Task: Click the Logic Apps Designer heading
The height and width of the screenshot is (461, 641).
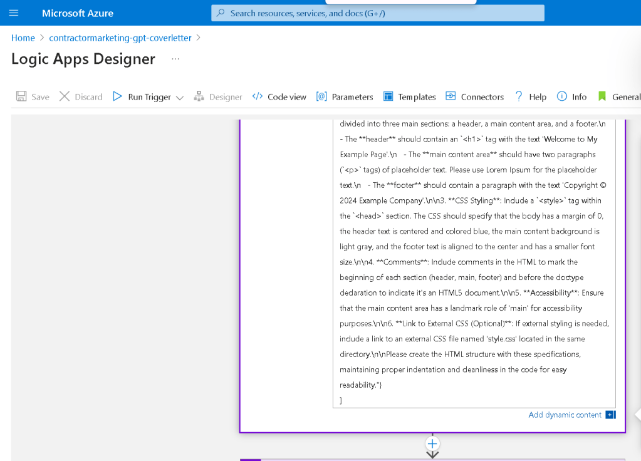Action: [x=83, y=60]
